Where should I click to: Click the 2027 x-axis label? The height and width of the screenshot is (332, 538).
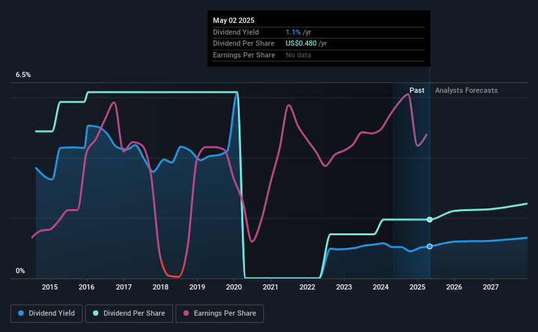point(491,287)
